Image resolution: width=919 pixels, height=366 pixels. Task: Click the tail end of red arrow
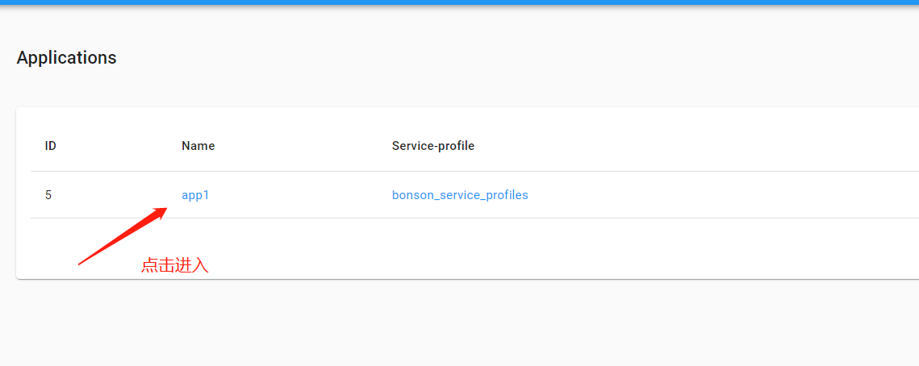(81, 262)
